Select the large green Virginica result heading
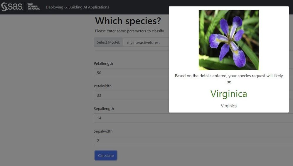 (229, 94)
